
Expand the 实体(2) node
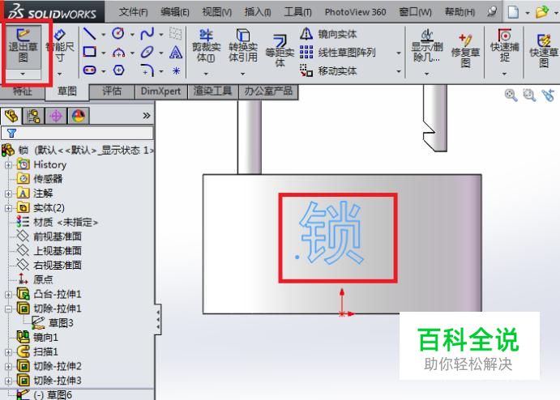[8, 208]
